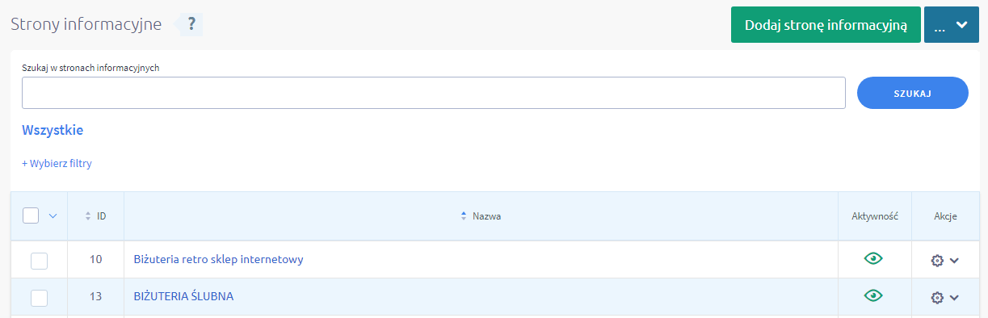Expand actions chevron for BIŻUTERIA ŚLUBNA row
988x318 pixels.
point(954,298)
